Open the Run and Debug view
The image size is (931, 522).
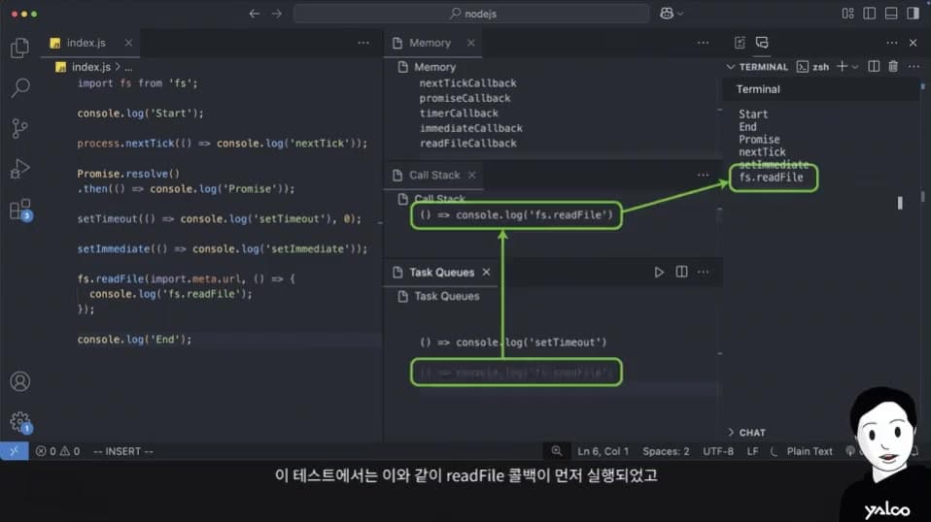pyautogui.click(x=19, y=169)
